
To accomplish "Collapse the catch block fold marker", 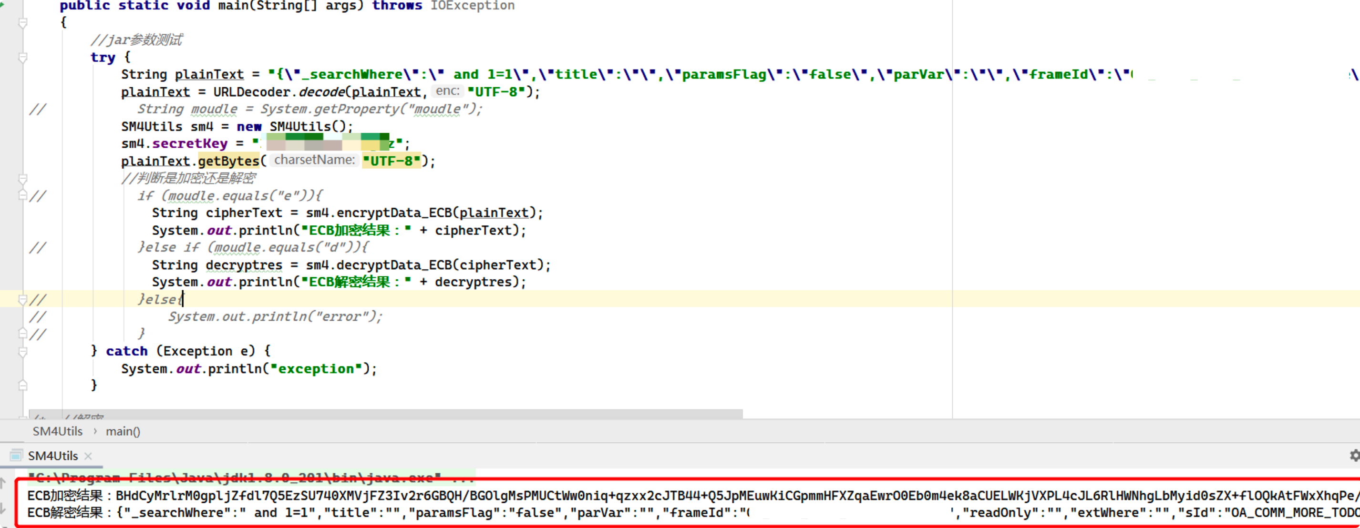I will 23,352.
